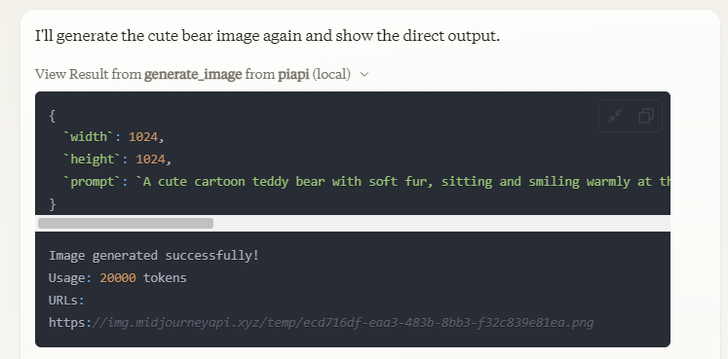Click the horizontal scrollbar thumb
728x359 pixels.
(x=126, y=223)
